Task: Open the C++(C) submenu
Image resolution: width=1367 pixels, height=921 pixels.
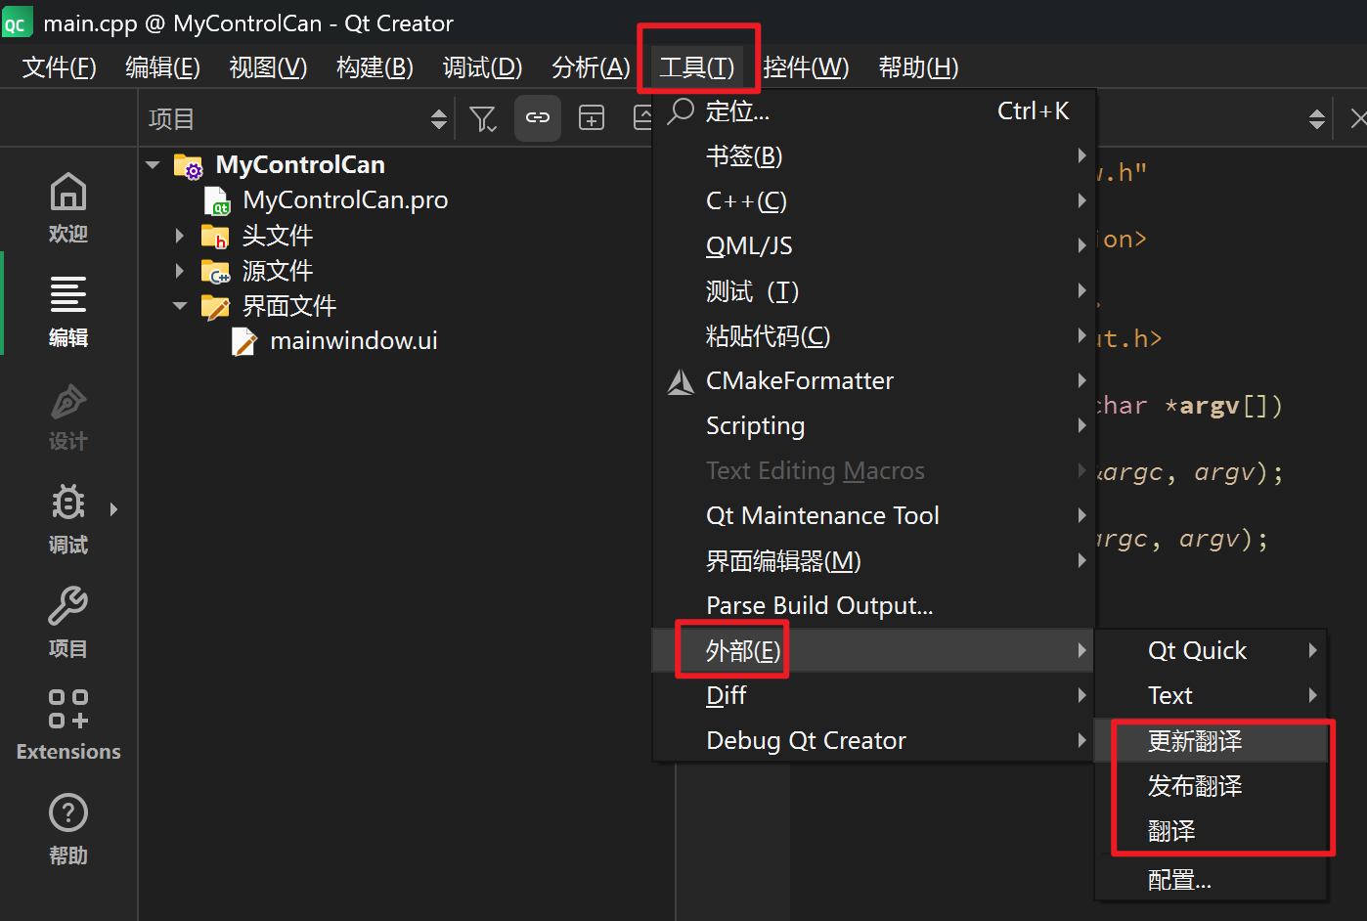Action: coord(874,201)
